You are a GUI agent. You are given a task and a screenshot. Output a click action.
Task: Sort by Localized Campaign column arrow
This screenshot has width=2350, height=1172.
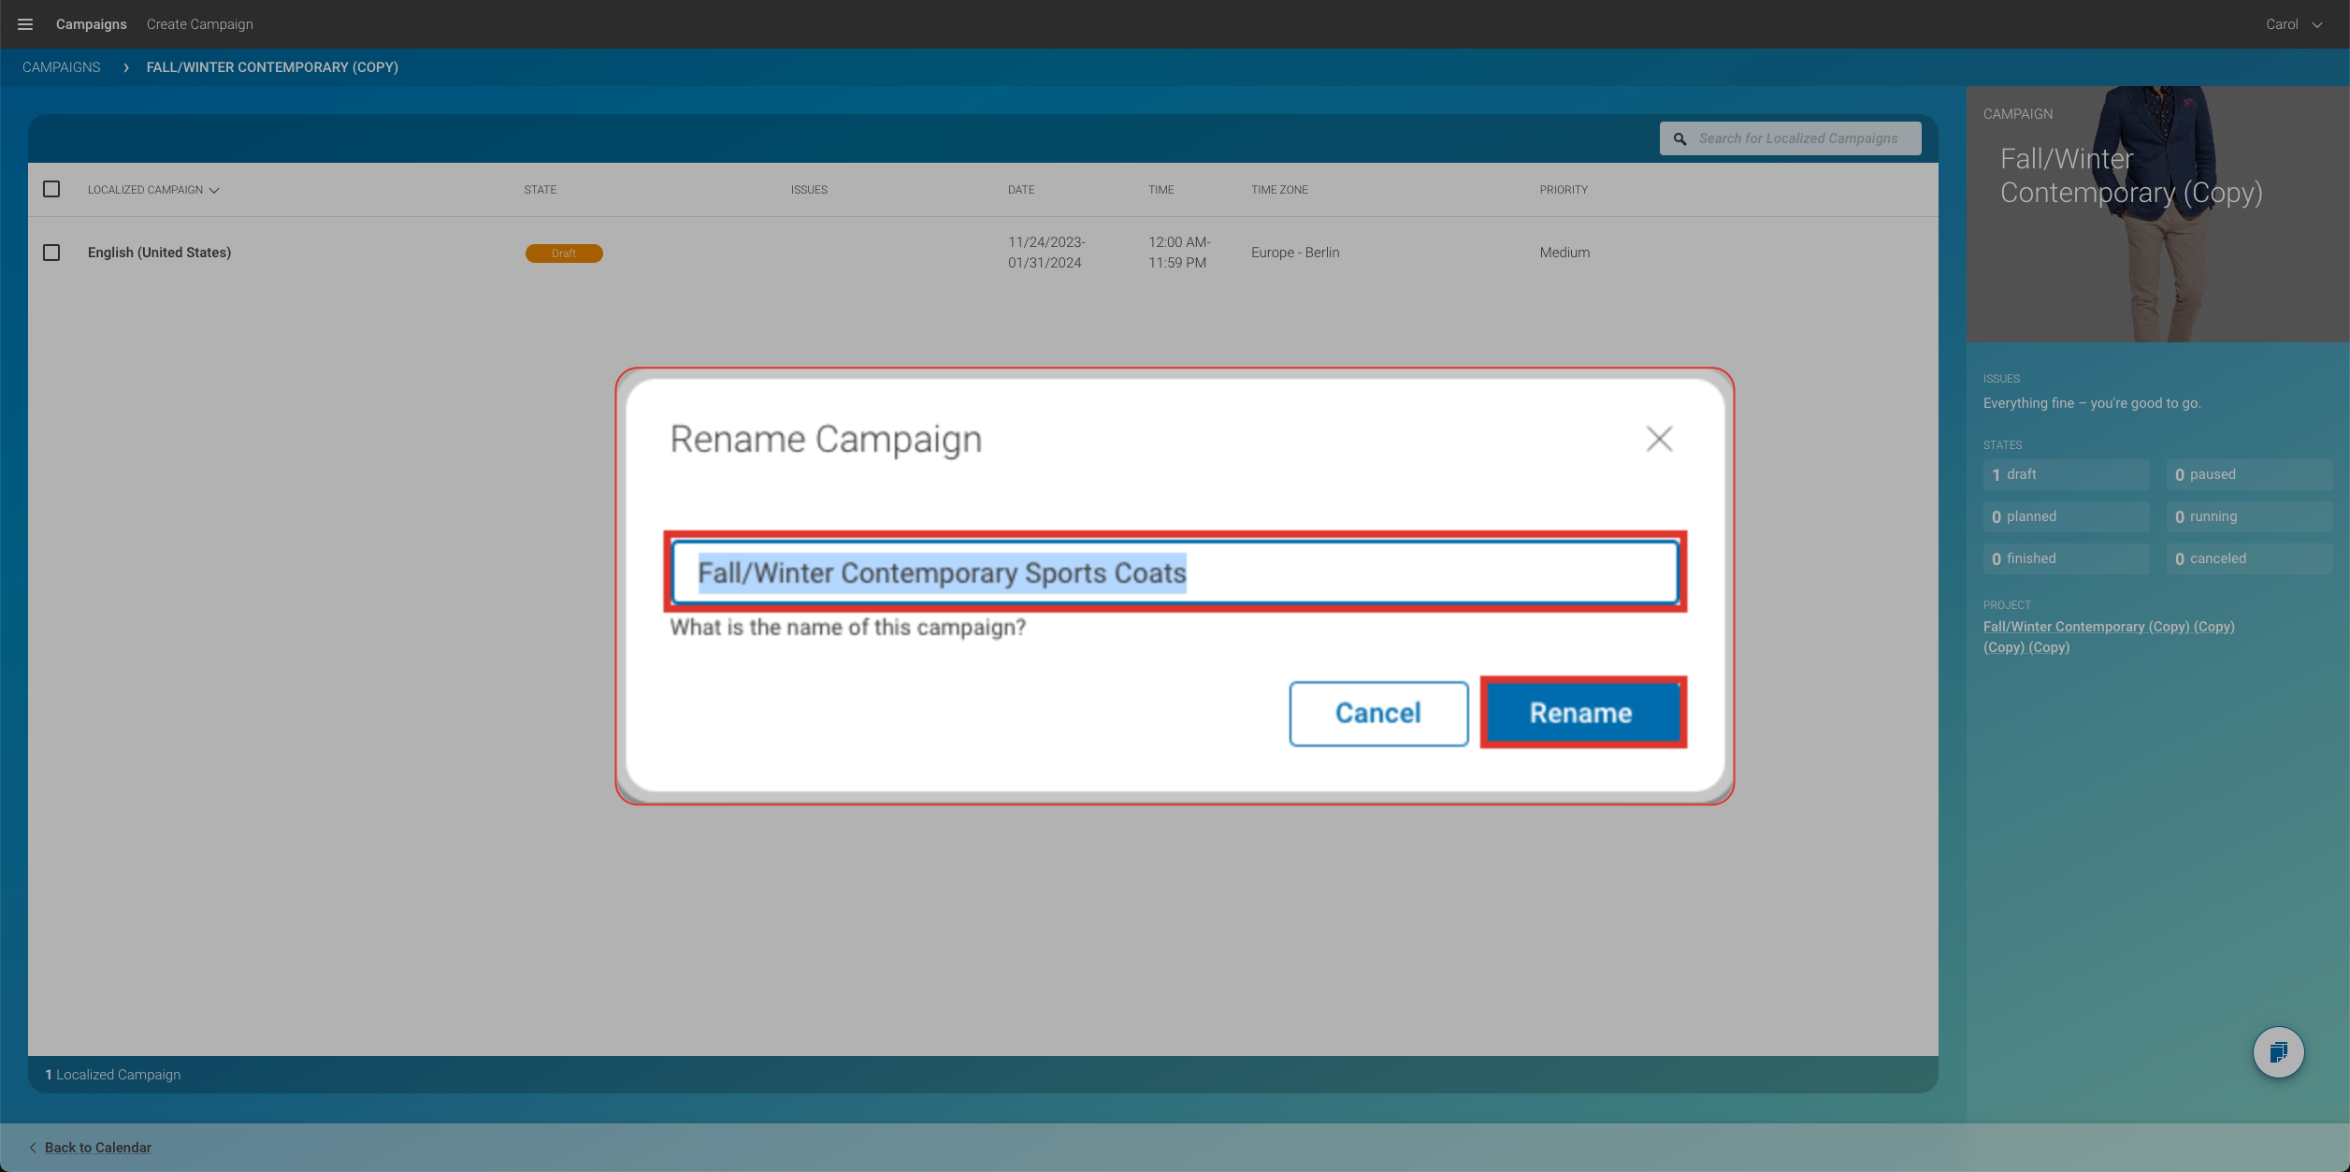click(x=214, y=190)
